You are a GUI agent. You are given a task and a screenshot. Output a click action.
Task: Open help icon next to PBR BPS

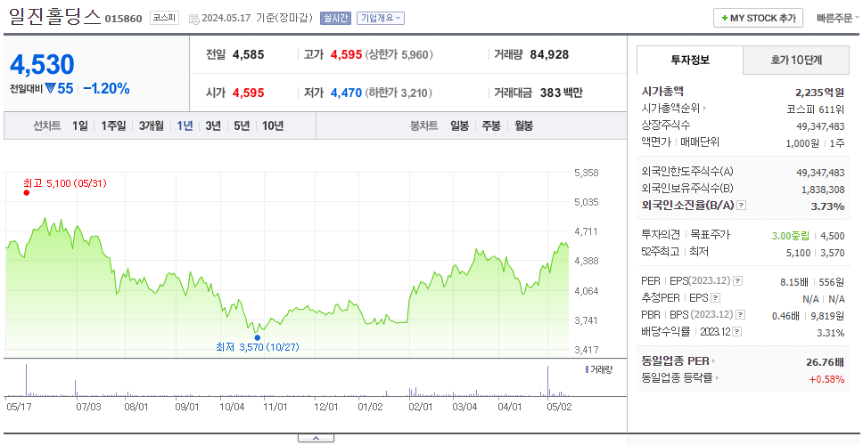(741, 315)
